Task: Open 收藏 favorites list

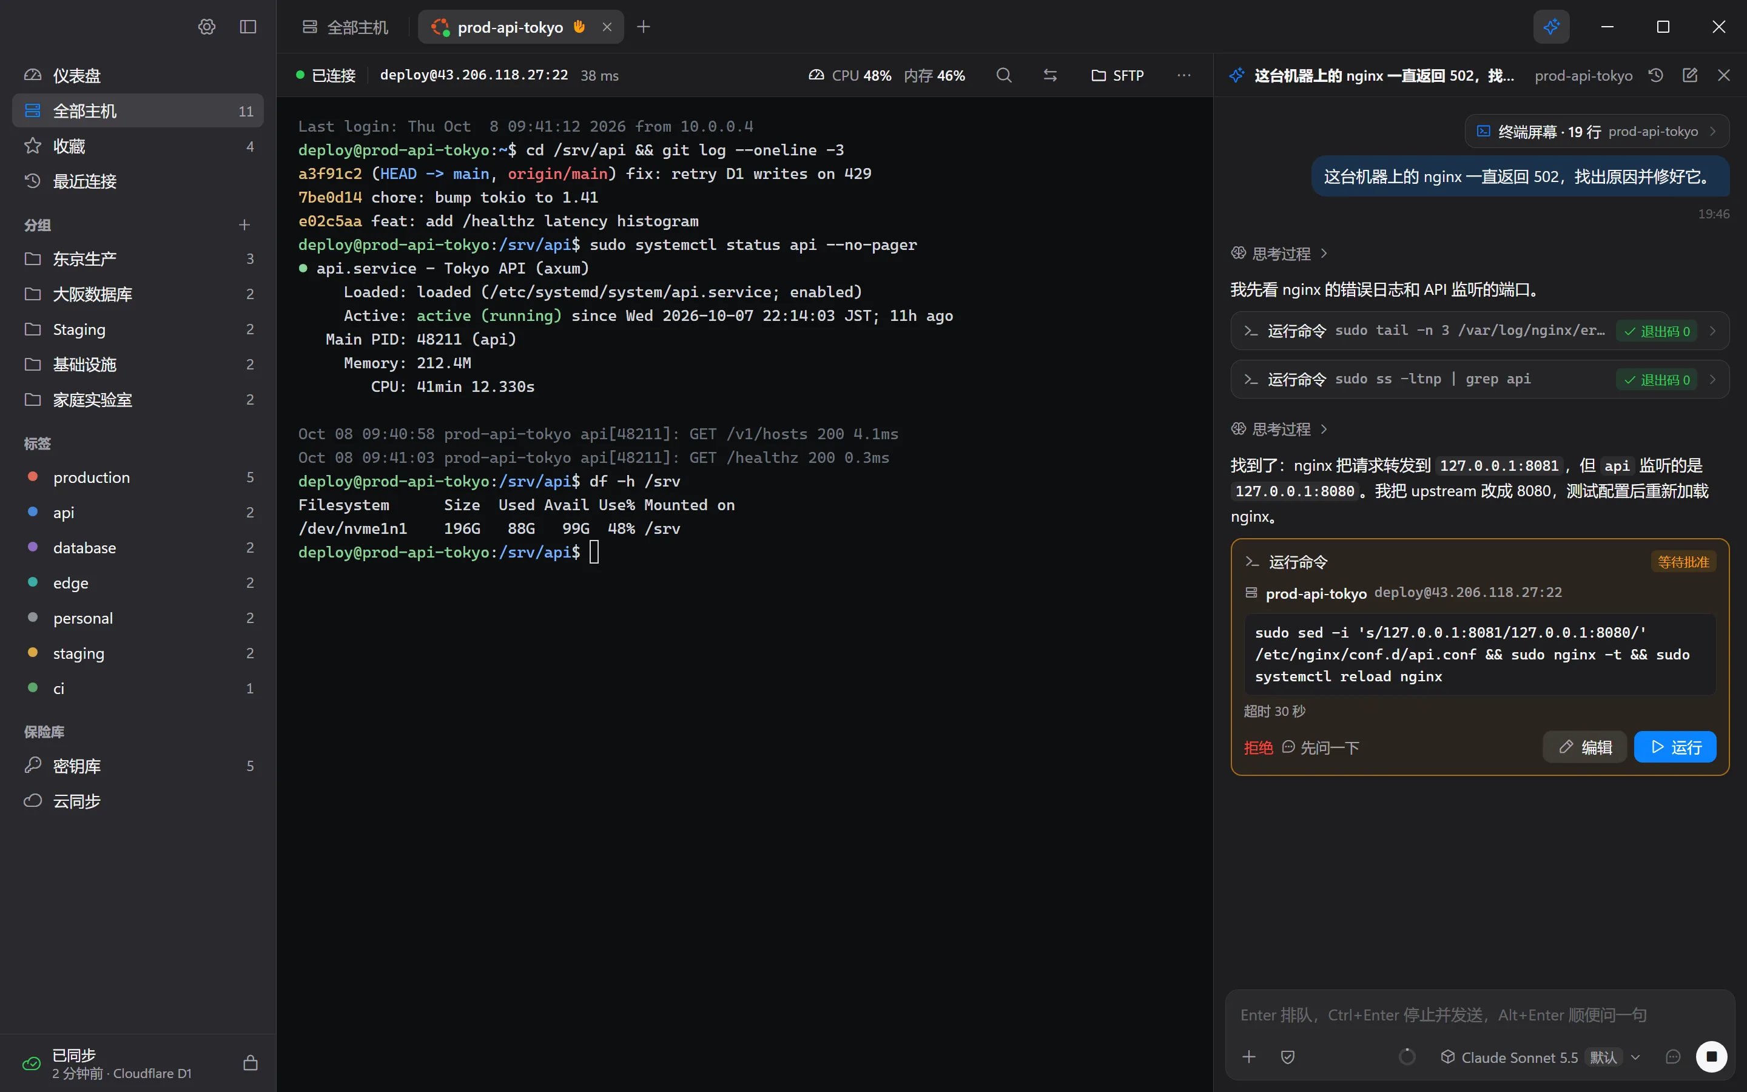Action: point(137,146)
